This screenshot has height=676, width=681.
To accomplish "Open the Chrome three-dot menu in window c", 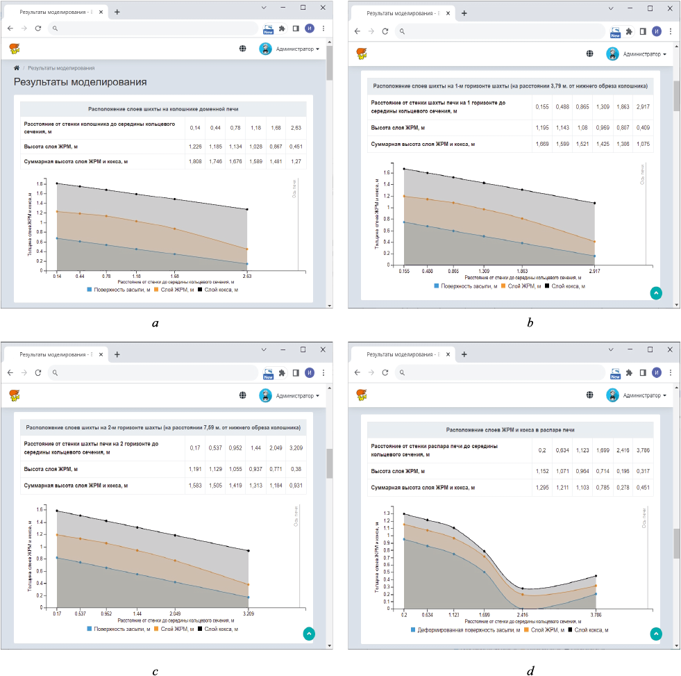I will tap(323, 372).
